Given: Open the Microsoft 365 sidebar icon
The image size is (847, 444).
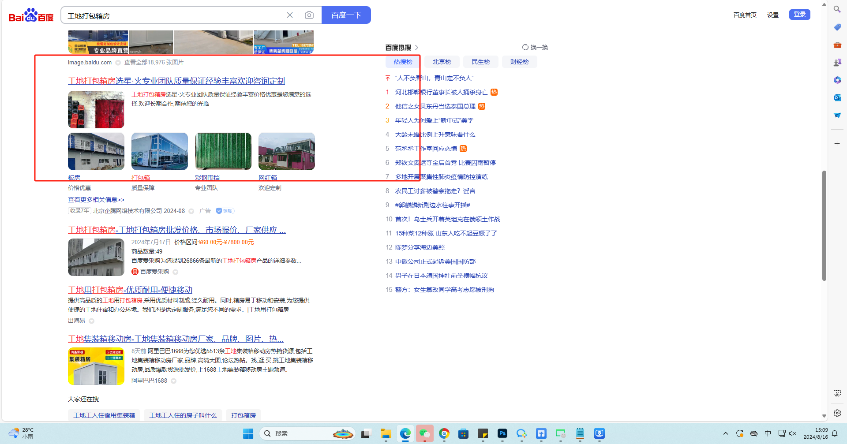Looking at the screenshot, I should 837,80.
